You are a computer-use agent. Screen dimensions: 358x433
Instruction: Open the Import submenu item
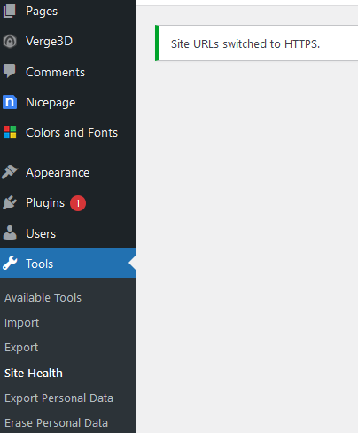pos(21,323)
